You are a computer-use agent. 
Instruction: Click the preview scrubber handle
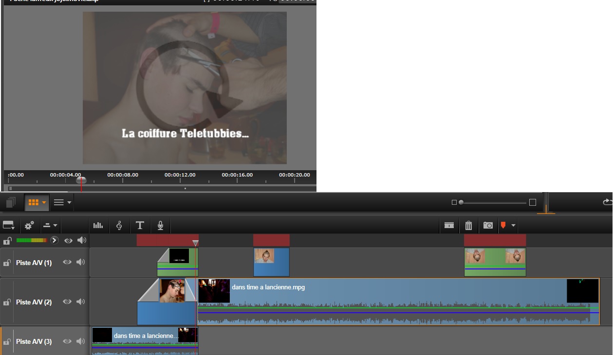pyautogui.click(x=81, y=180)
